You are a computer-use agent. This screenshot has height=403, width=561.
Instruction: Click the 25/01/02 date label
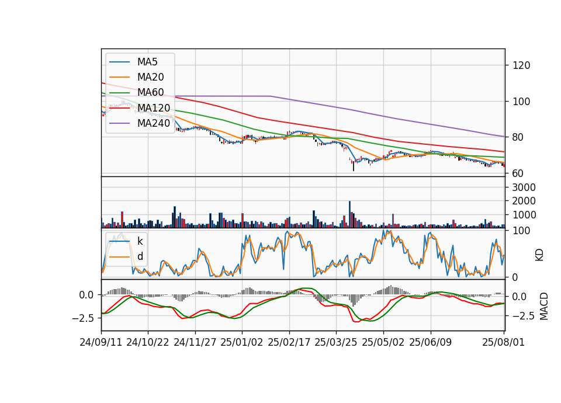tap(242, 342)
